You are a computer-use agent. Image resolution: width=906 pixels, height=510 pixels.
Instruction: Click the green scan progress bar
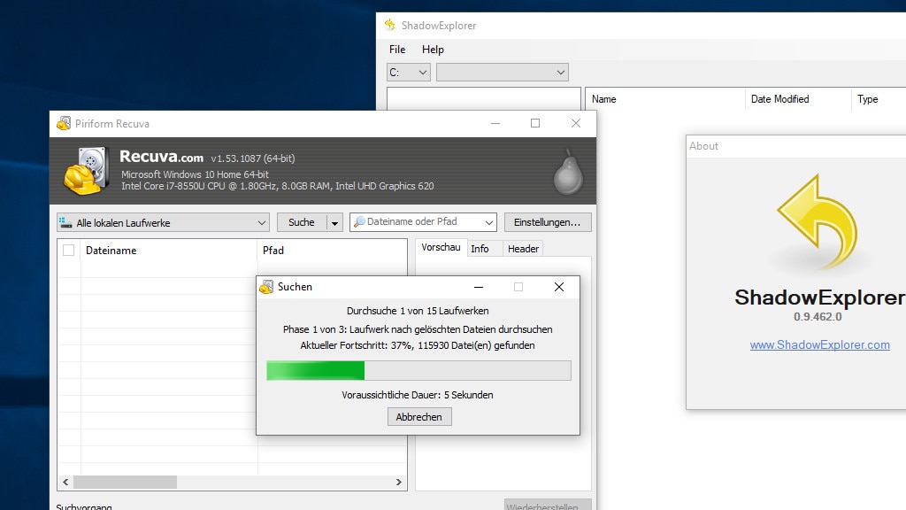[314, 372]
